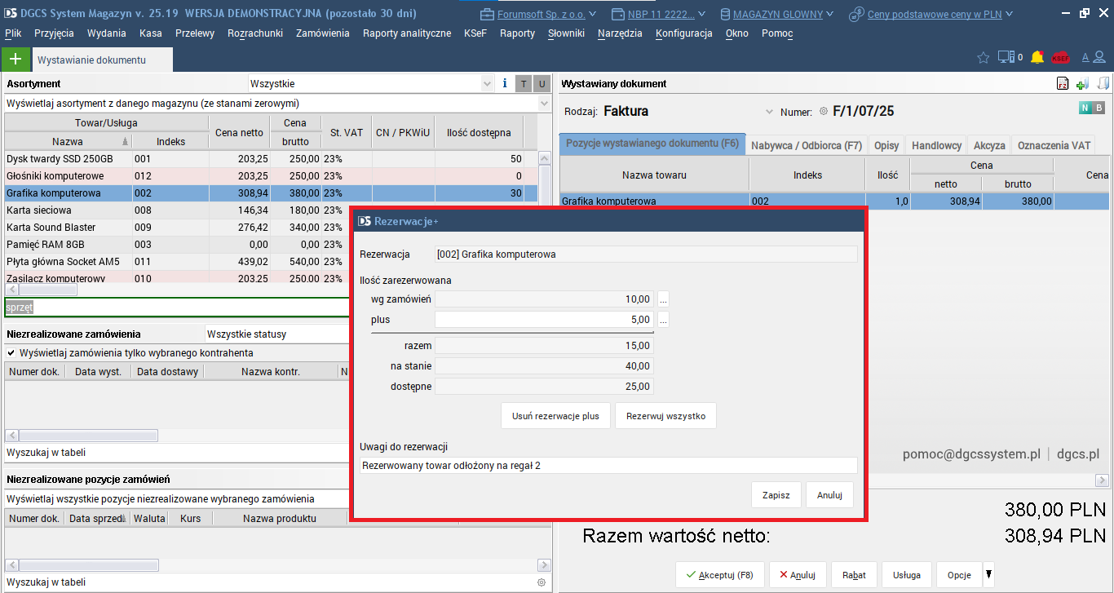Open a new tab with green plus
1114x593 pixels.
pos(15,60)
